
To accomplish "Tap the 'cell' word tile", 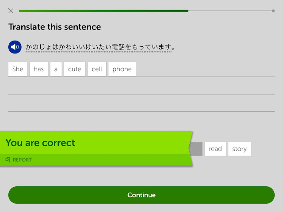I will [97, 69].
